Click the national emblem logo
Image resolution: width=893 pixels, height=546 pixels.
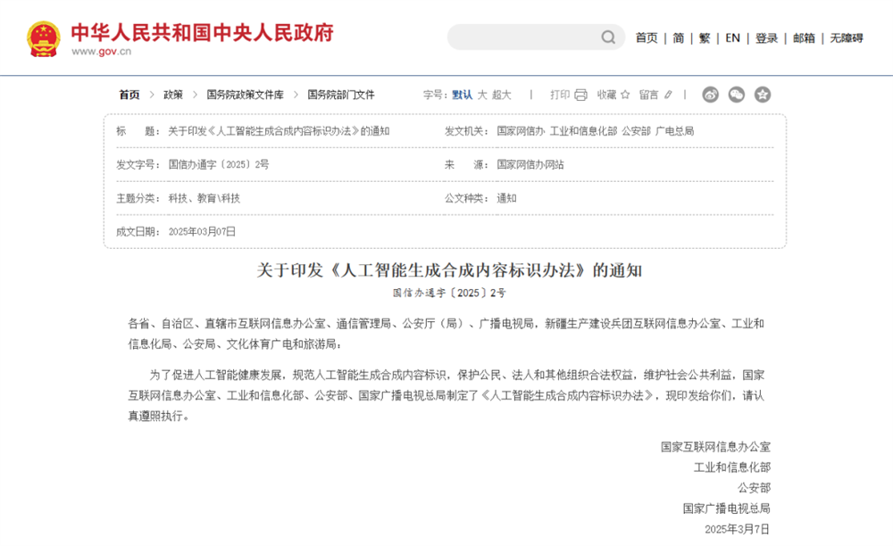pyautogui.click(x=43, y=38)
